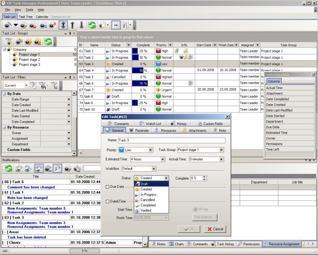This screenshot has width=318, height=255.
Task: Click the down arrow icon in main toolbar
Action: tap(81, 25)
